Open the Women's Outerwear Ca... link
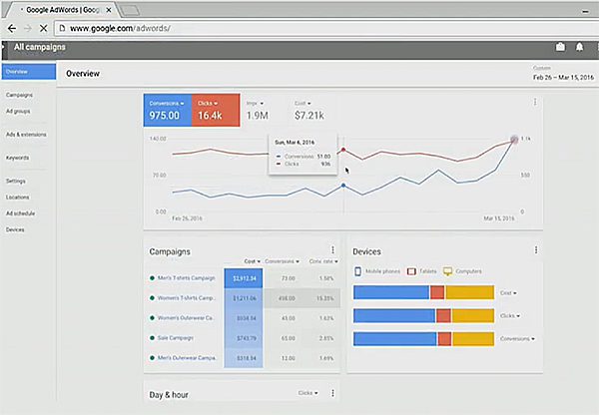 pyautogui.click(x=186, y=317)
